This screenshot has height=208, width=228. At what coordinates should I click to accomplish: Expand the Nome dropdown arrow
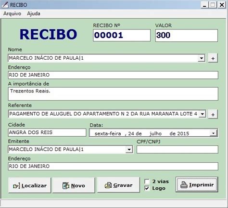tap(202, 58)
